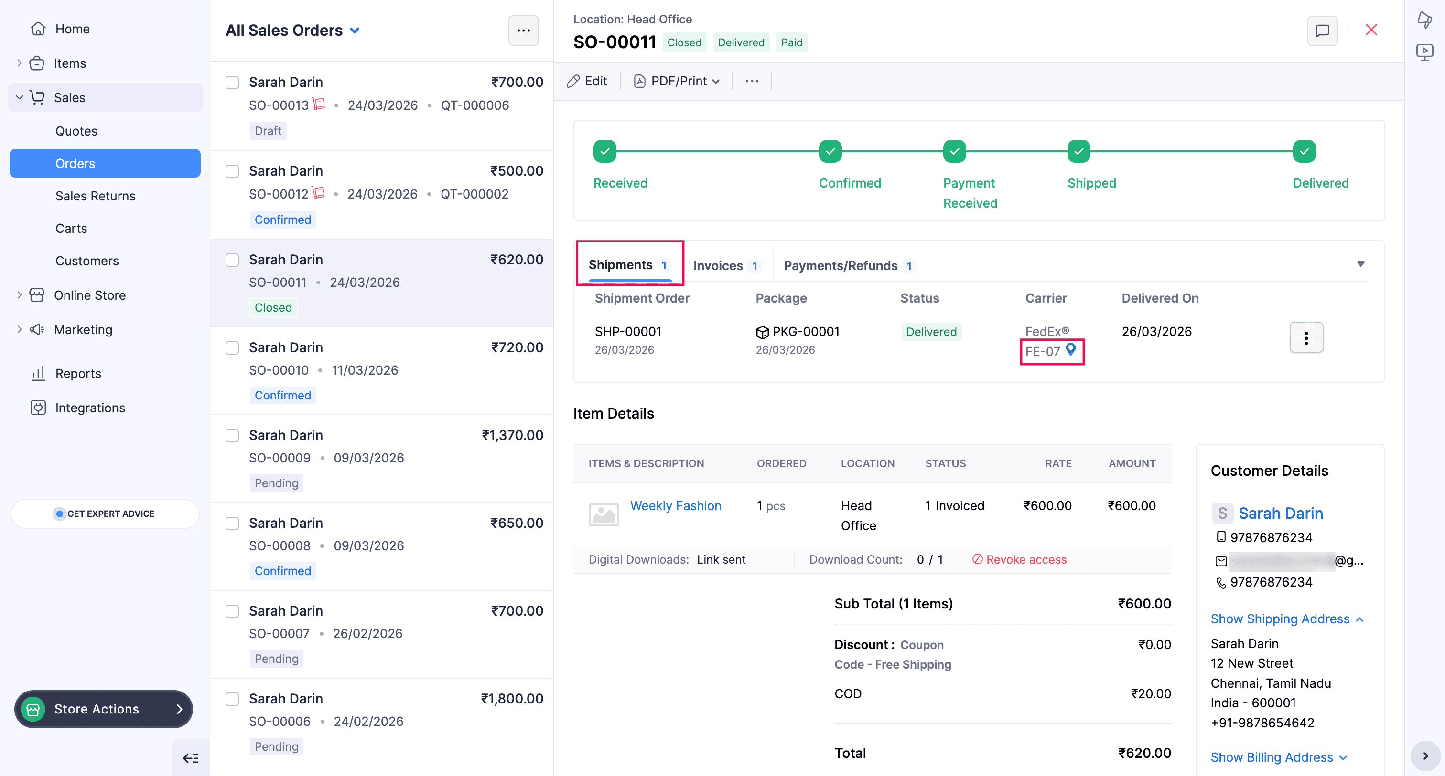Open comments icon for SO-00011

coord(1322,31)
